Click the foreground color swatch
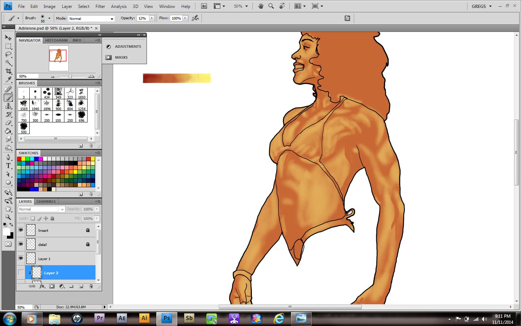The image size is (521, 326). [6, 232]
